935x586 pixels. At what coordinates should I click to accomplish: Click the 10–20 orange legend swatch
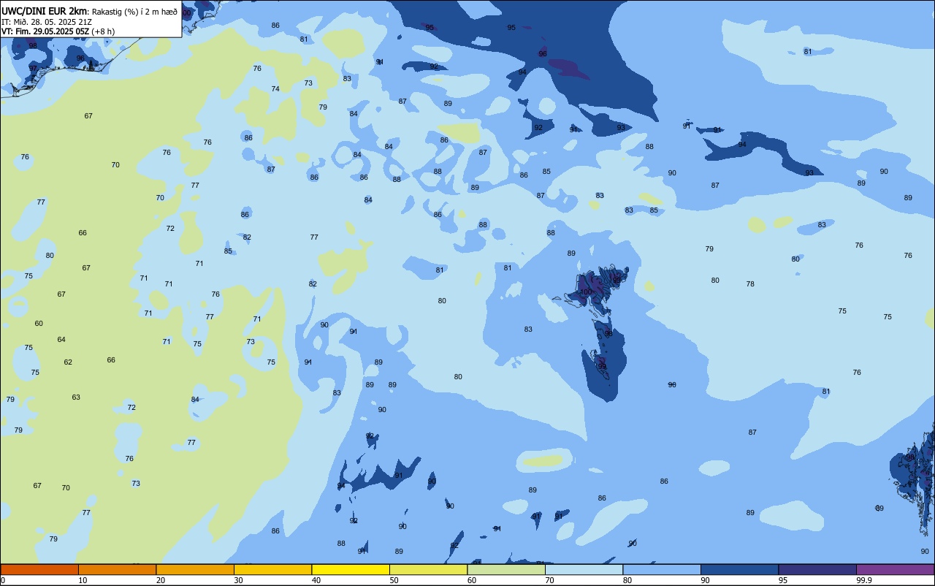point(117,569)
